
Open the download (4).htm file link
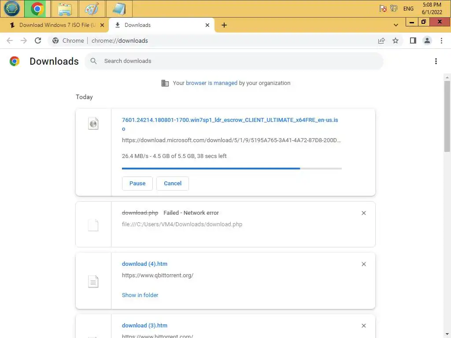point(144,264)
